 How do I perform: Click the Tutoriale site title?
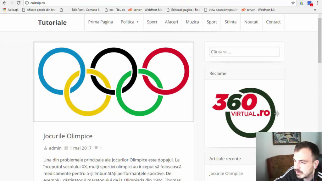coord(53,22)
